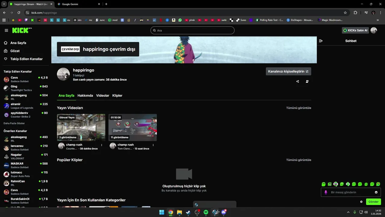Open Nagalar VALORANT channel
This screenshot has height=217, width=385.
click(x=26, y=156)
